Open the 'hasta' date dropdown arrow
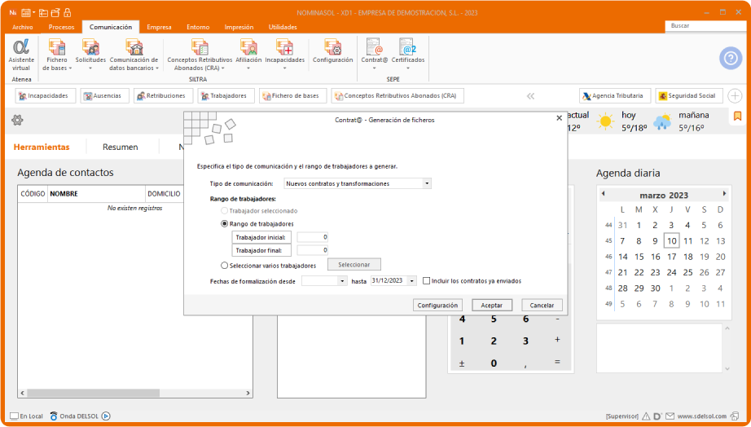 pyautogui.click(x=412, y=281)
